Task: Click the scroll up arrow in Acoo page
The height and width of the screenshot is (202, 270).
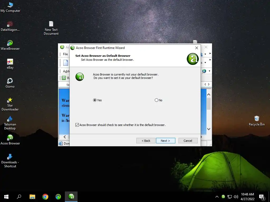Action: [209, 94]
